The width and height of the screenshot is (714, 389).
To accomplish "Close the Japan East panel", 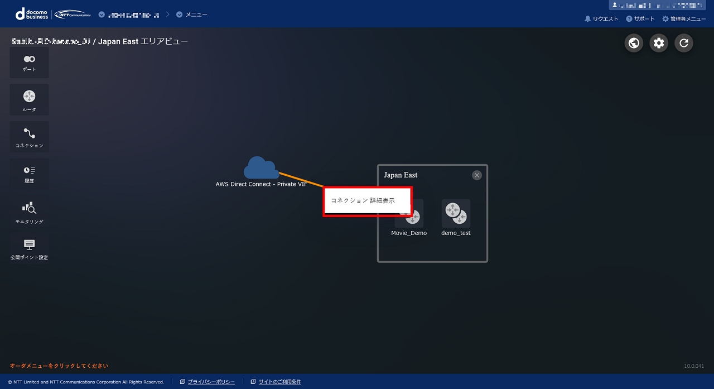I will 477,175.
